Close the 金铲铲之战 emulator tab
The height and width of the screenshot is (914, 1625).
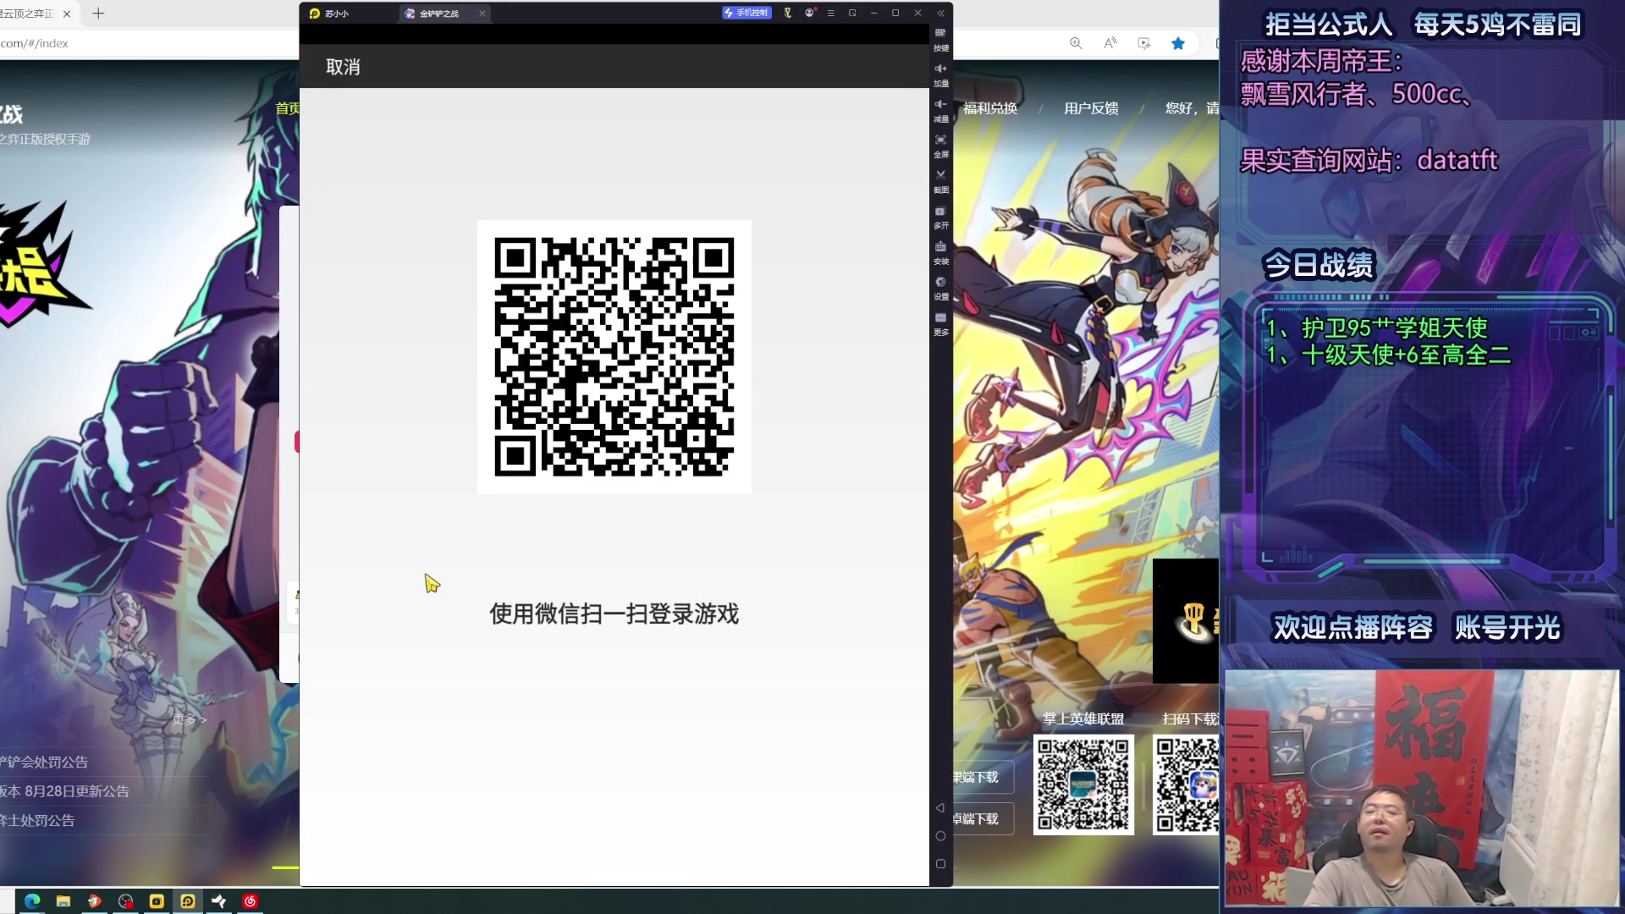point(482,14)
